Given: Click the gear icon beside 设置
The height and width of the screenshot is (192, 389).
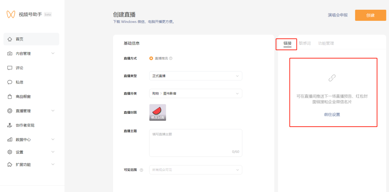Looking at the screenshot, I should tap(10, 152).
